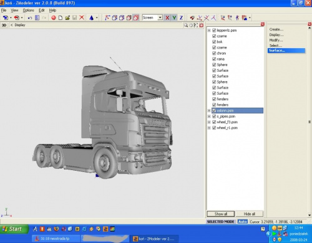The height and width of the screenshot is (243, 312).
Task: Create a new blank file icon
Action: [61, 18]
